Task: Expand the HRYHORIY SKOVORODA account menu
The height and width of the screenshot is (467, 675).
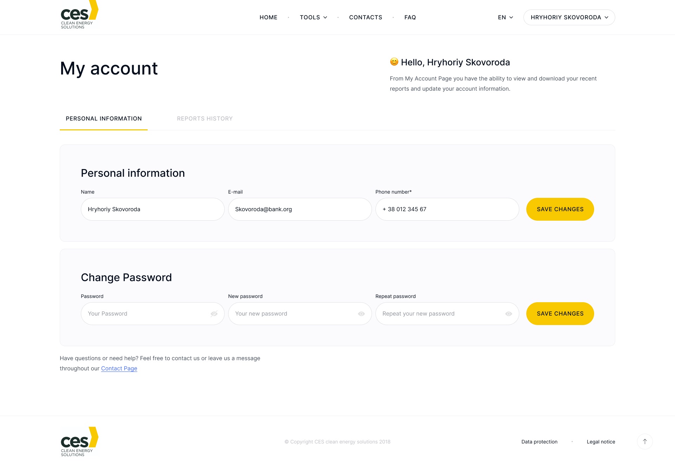Action: click(x=568, y=18)
